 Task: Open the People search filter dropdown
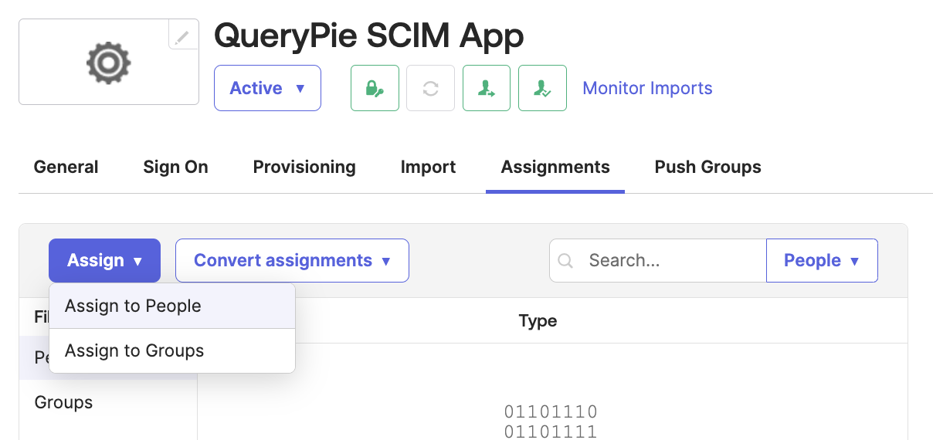tap(822, 261)
